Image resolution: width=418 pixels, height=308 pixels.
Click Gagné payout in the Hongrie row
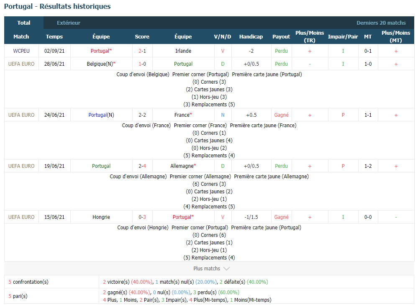point(281,217)
